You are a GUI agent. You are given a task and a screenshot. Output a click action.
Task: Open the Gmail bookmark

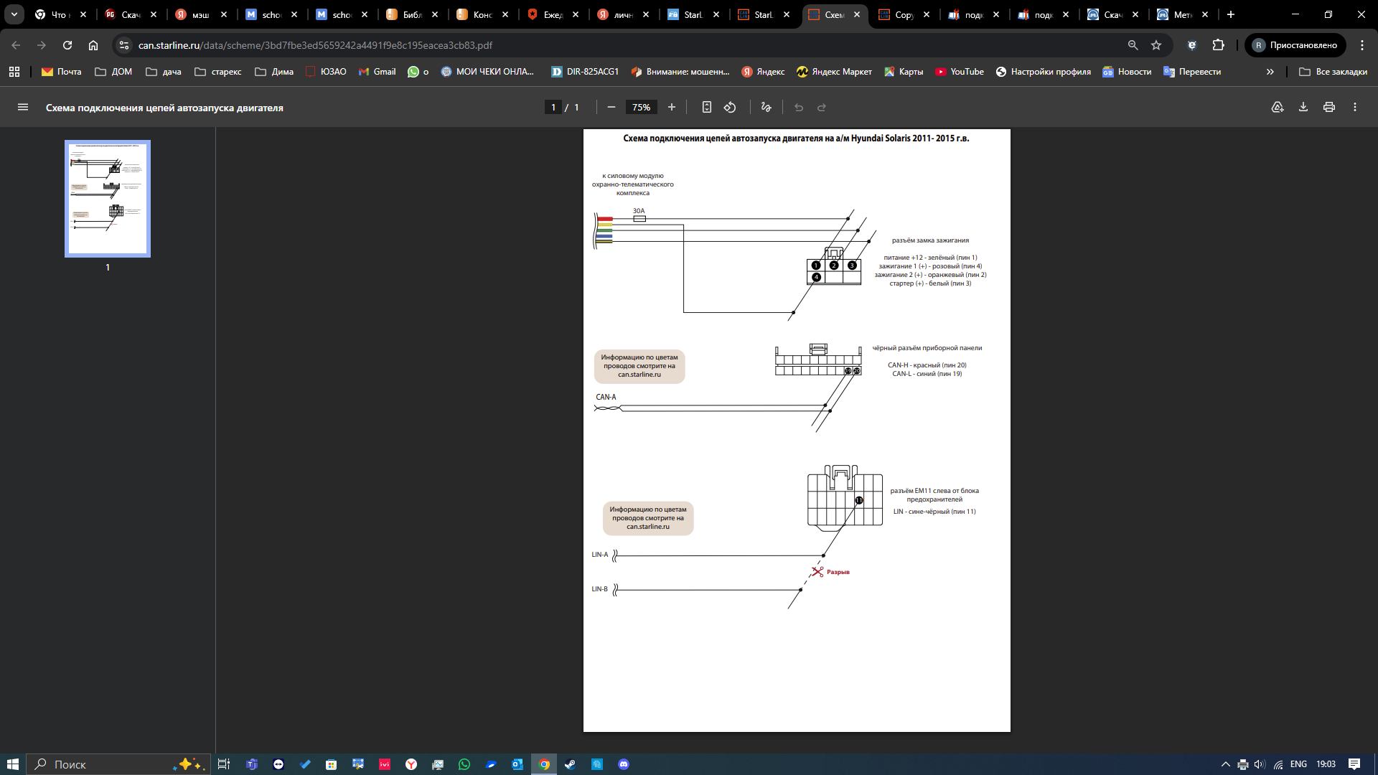tap(378, 72)
